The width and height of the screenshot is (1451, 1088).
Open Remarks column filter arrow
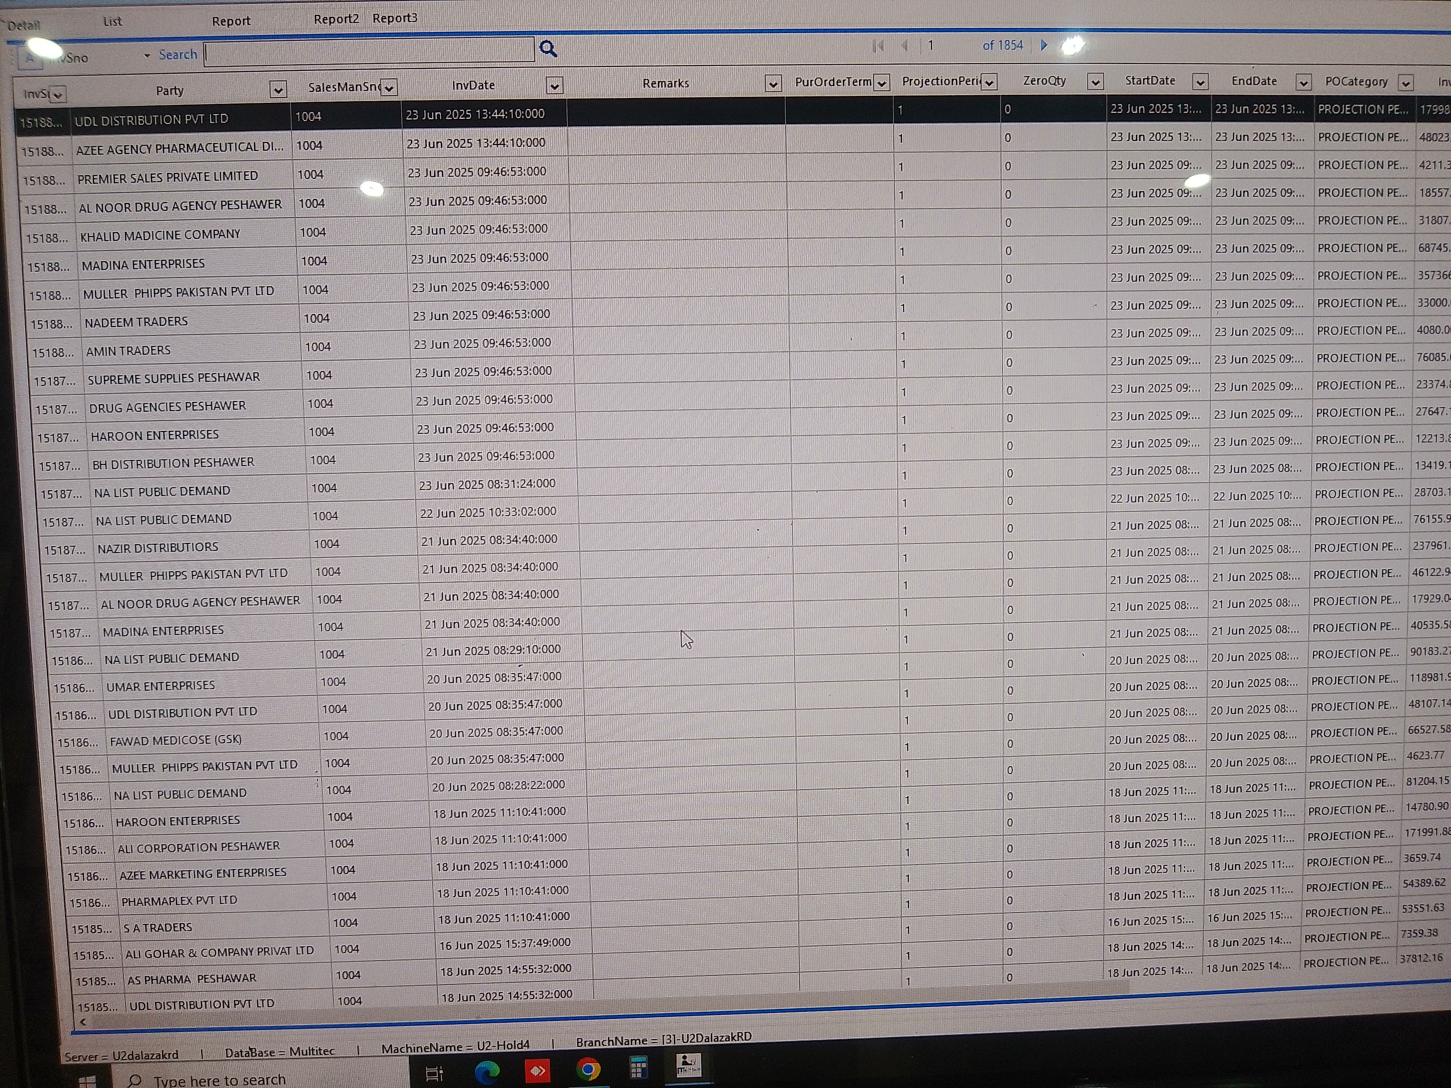[x=773, y=83]
